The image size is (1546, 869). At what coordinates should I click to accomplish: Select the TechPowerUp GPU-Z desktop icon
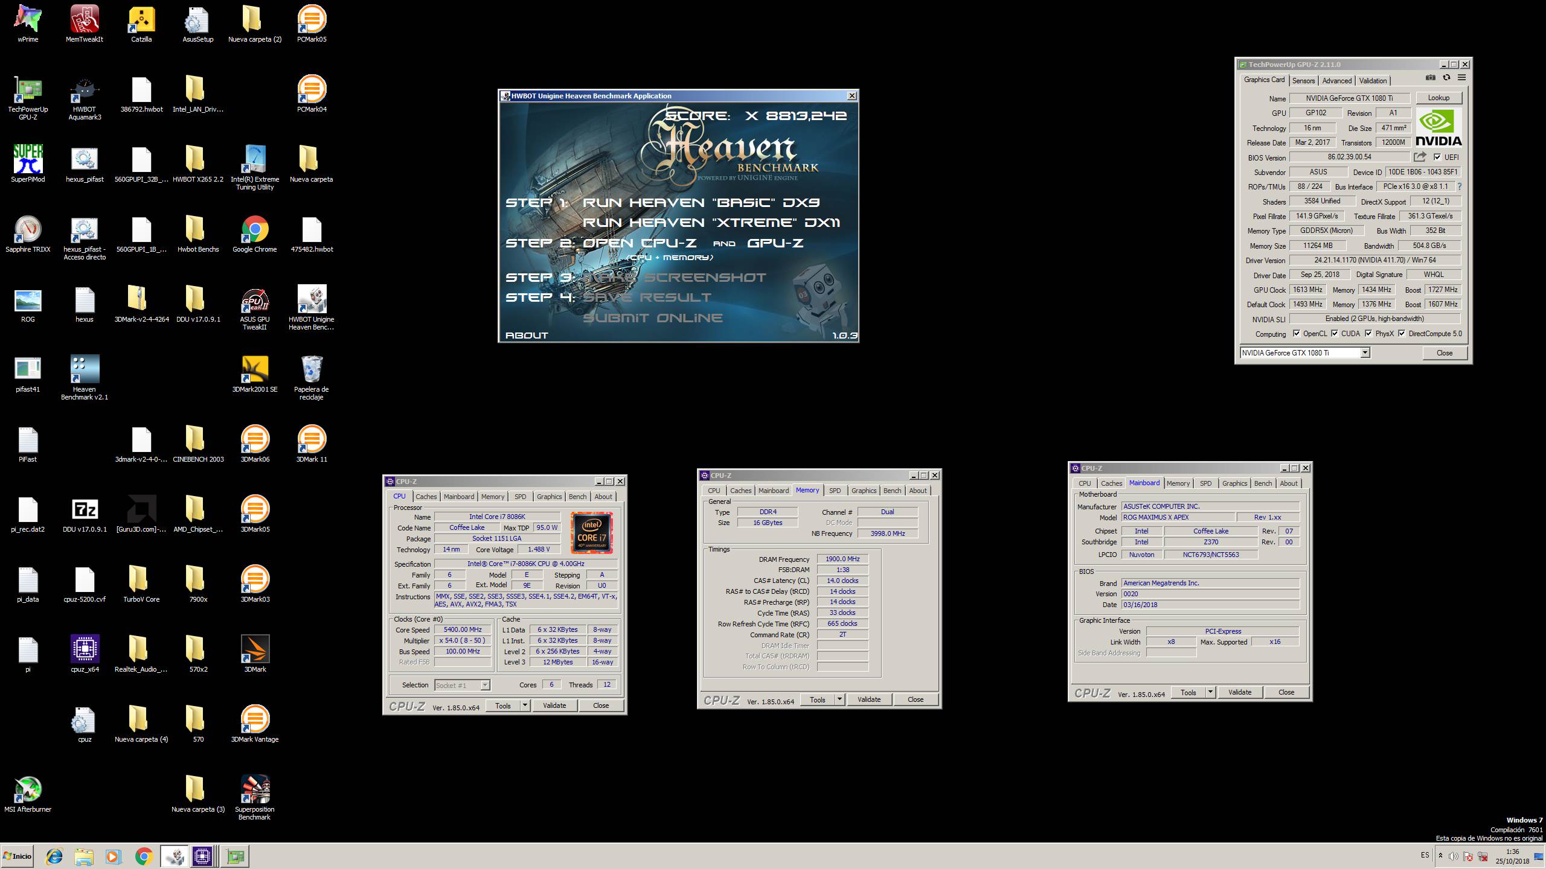click(28, 98)
